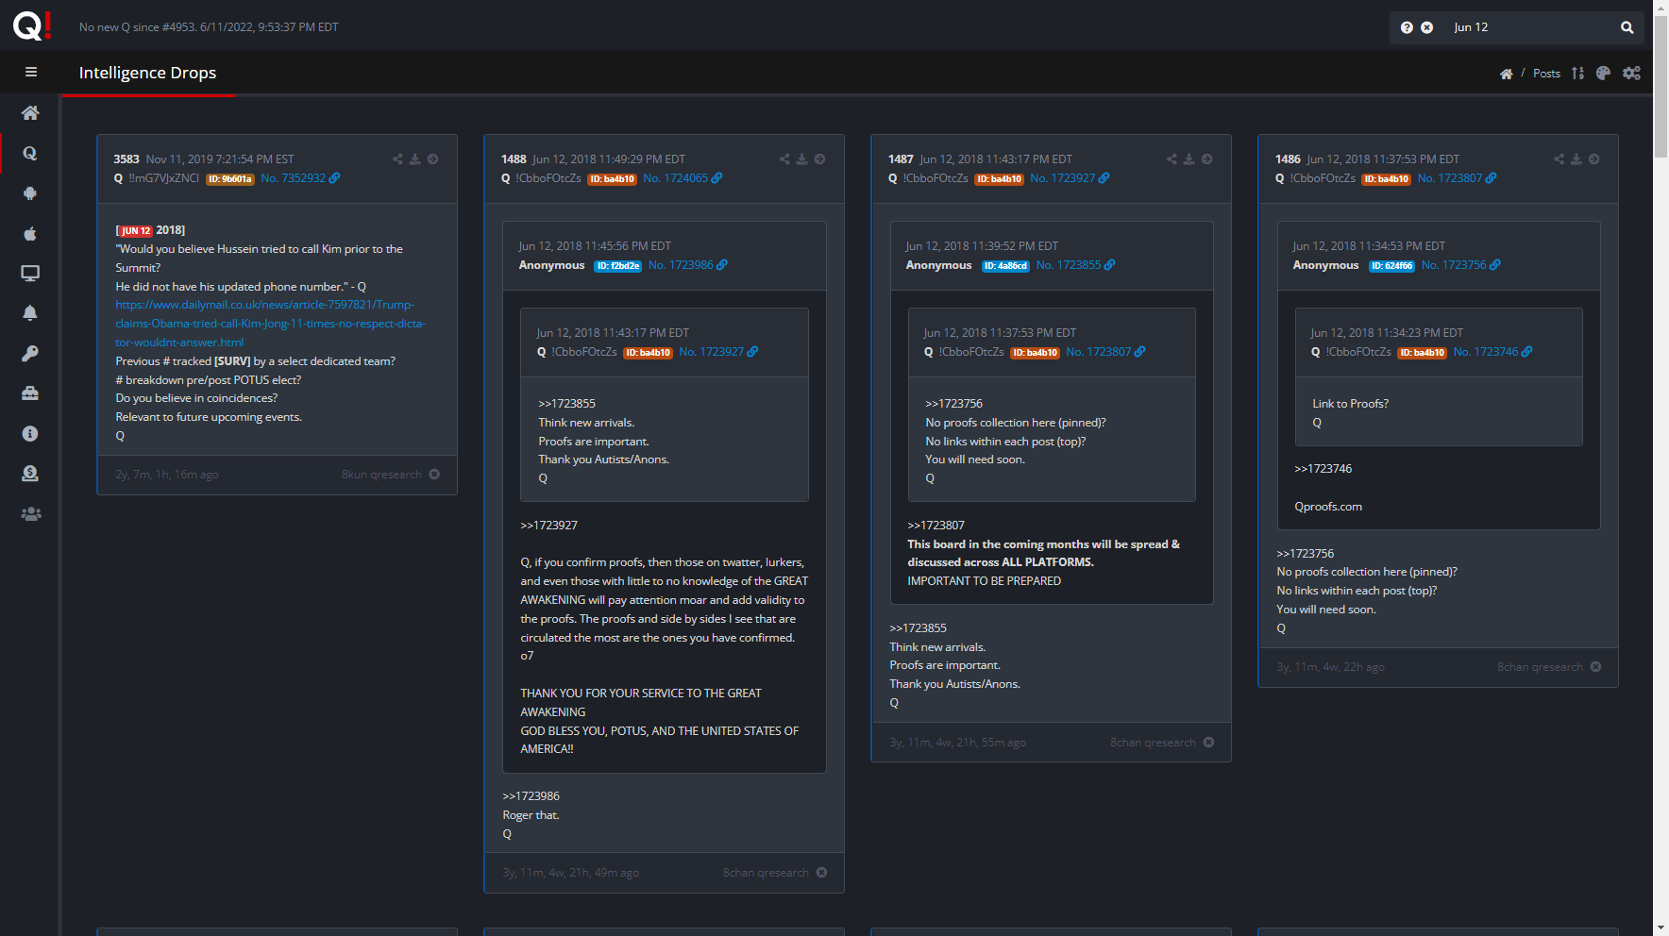Open the group users sidebar icon
Viewport: 1669px width, 936px height.
pyautogui.click(x=30, y=514)
